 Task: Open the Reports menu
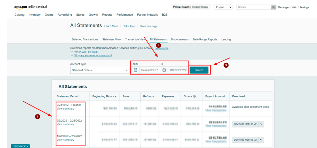(107, 15)
